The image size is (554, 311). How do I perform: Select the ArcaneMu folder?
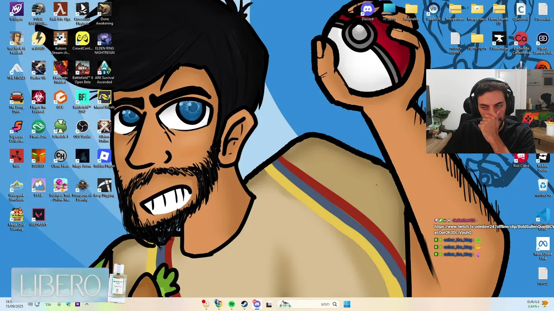pos(411,12)
